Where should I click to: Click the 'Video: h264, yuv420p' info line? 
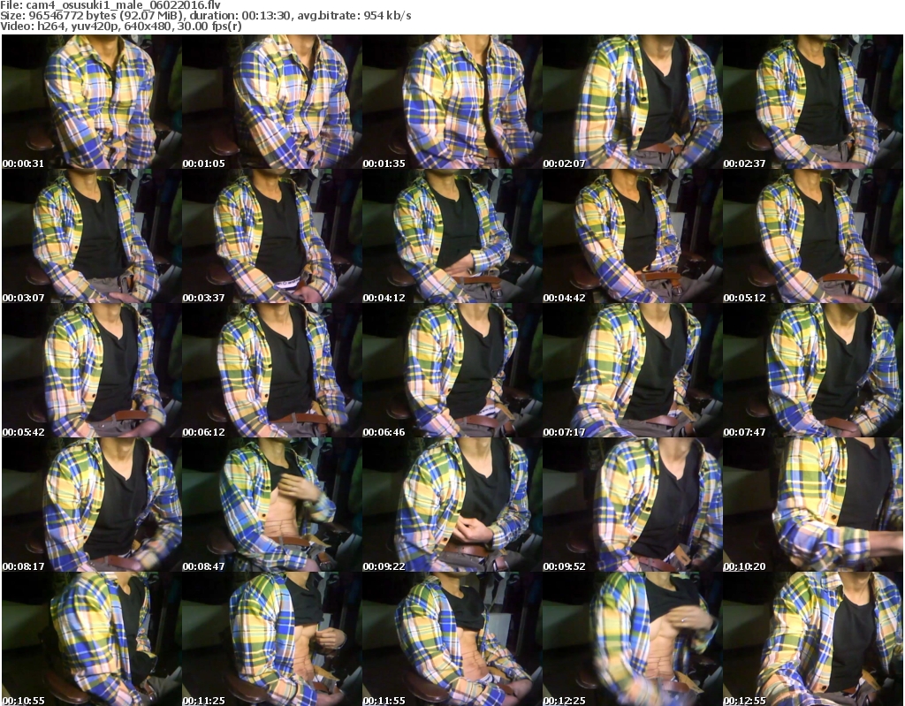click(x=121, y=27)
